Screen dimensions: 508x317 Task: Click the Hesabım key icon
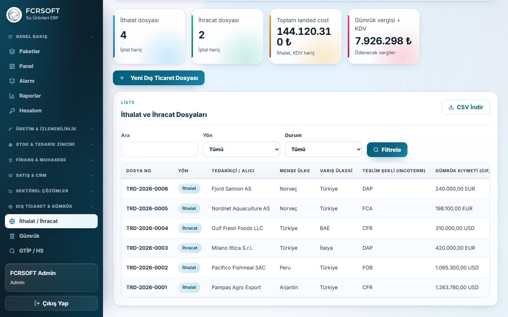[x=12, y=111]
